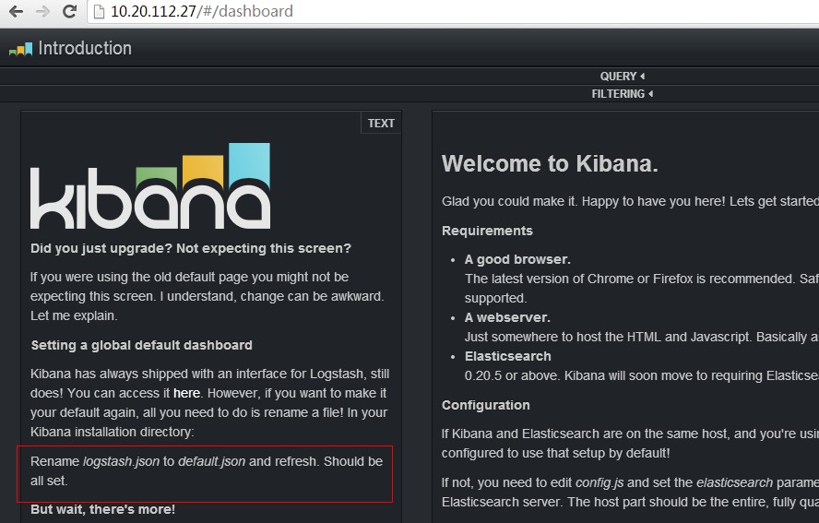819x523 pixels.
Task: Reload the page with the refresh icon
Action: [70, 11]
